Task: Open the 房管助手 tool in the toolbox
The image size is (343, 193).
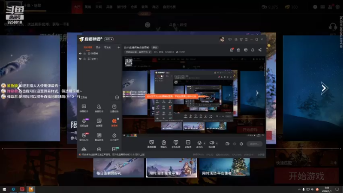Action: [x=99, y=109]
